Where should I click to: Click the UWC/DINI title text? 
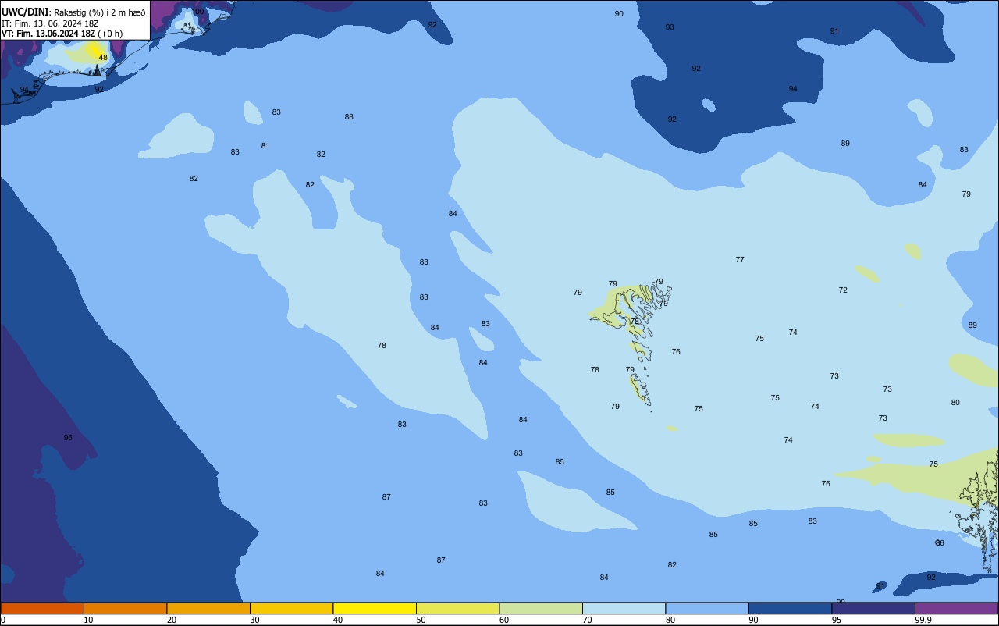(26, 12)
